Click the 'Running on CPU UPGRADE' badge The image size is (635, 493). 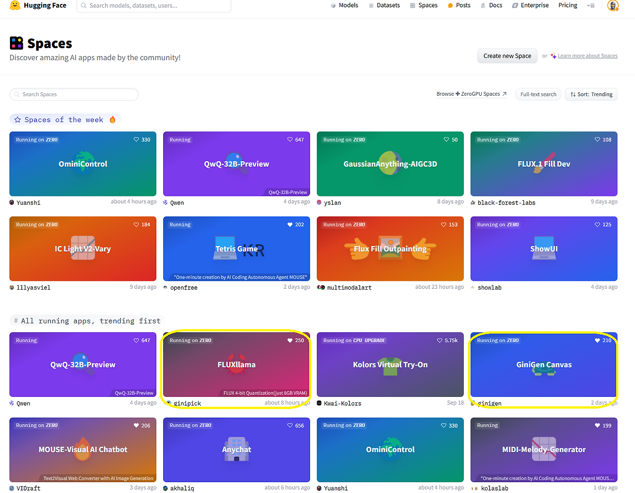[x=354, y=341]
